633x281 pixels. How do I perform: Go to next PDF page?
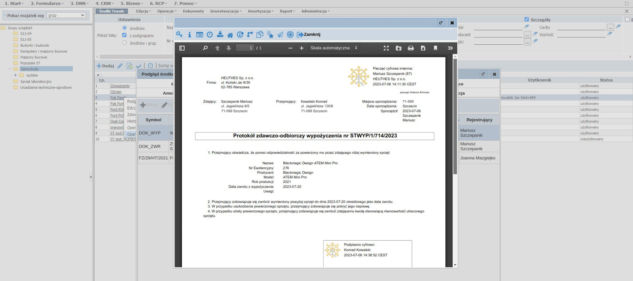tap(229, 48)
